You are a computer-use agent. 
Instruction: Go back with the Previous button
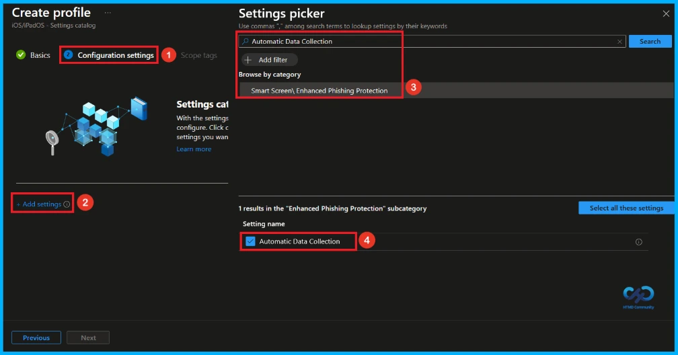pyautogui.click(x=36, y=338)
